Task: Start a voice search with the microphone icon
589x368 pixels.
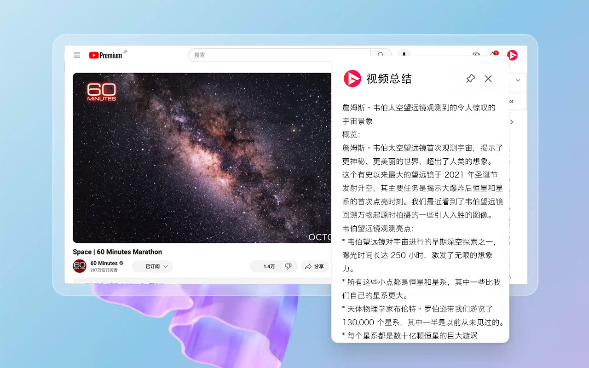Action: [x=404, y=55]
